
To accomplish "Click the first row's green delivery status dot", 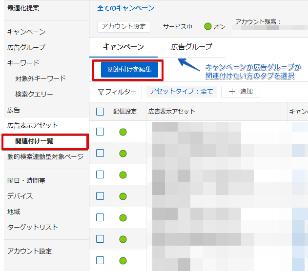I will coord(123,132).
